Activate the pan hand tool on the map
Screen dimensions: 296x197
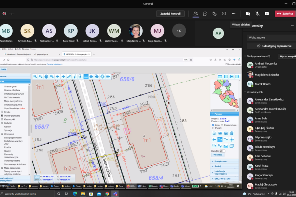coord(46,77)
